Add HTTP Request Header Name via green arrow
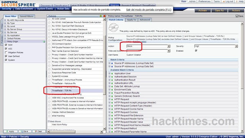Image resolution: width=245 pixels, height=138 pixels. click(x=112, y=119)
